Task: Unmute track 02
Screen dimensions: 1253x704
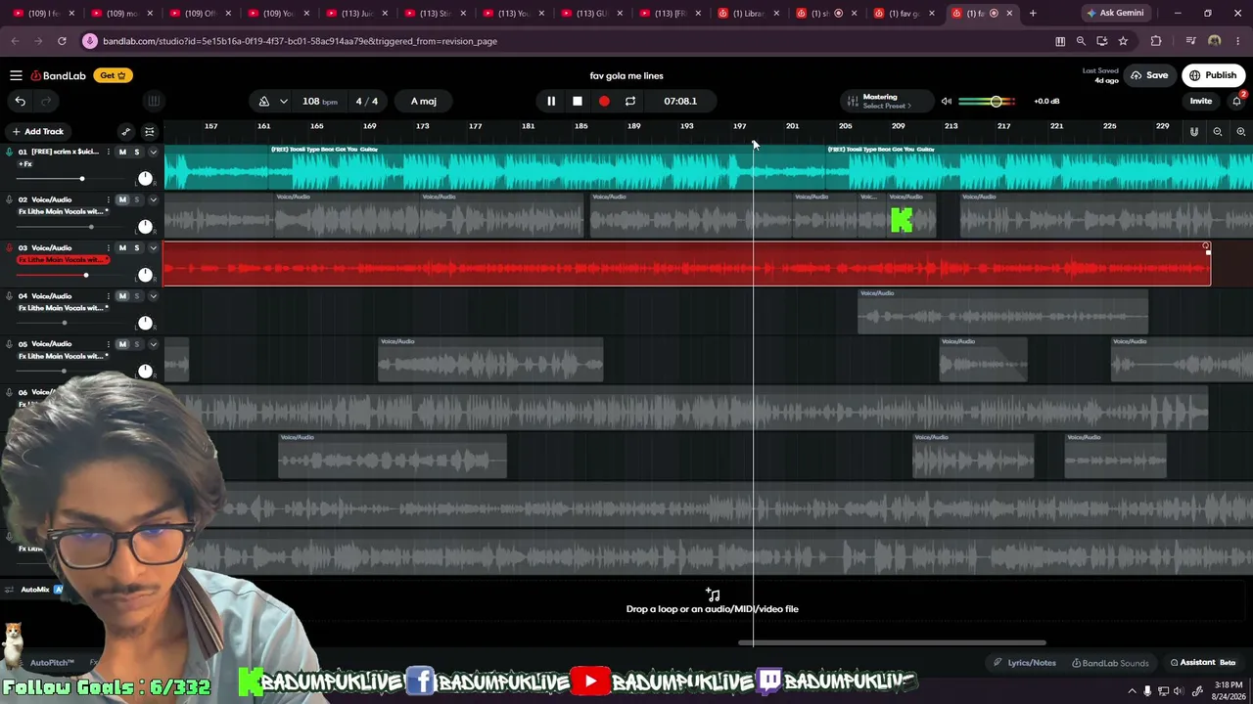Action: tap(122, 199)
